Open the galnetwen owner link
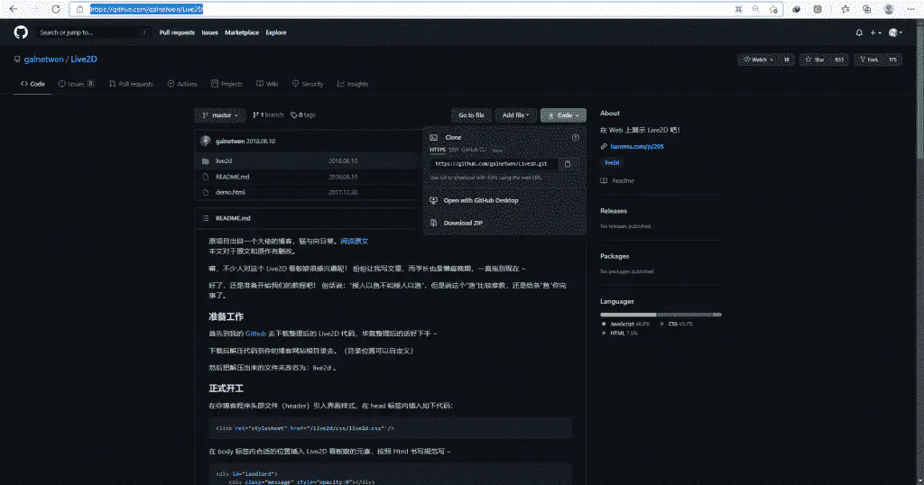The image size is (924, 485). [x=43, y=59]
